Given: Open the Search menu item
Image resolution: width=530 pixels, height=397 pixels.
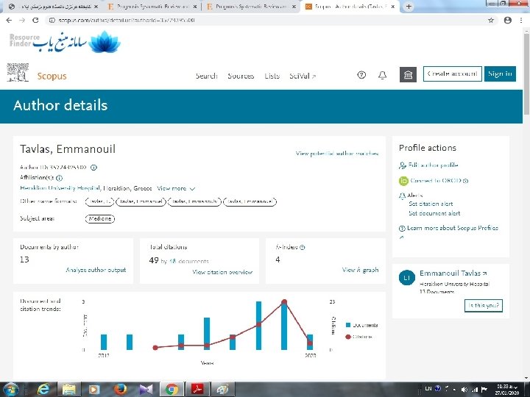Looking at the screenshot, I should coord(207,76).
